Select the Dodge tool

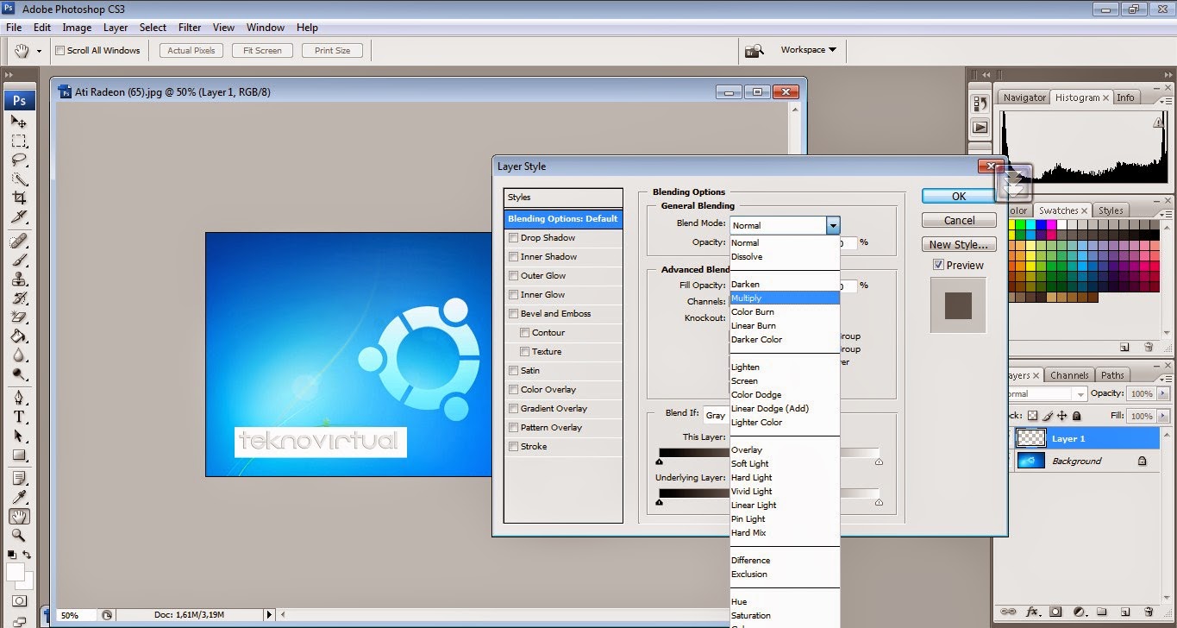click(x=19, y=374)
